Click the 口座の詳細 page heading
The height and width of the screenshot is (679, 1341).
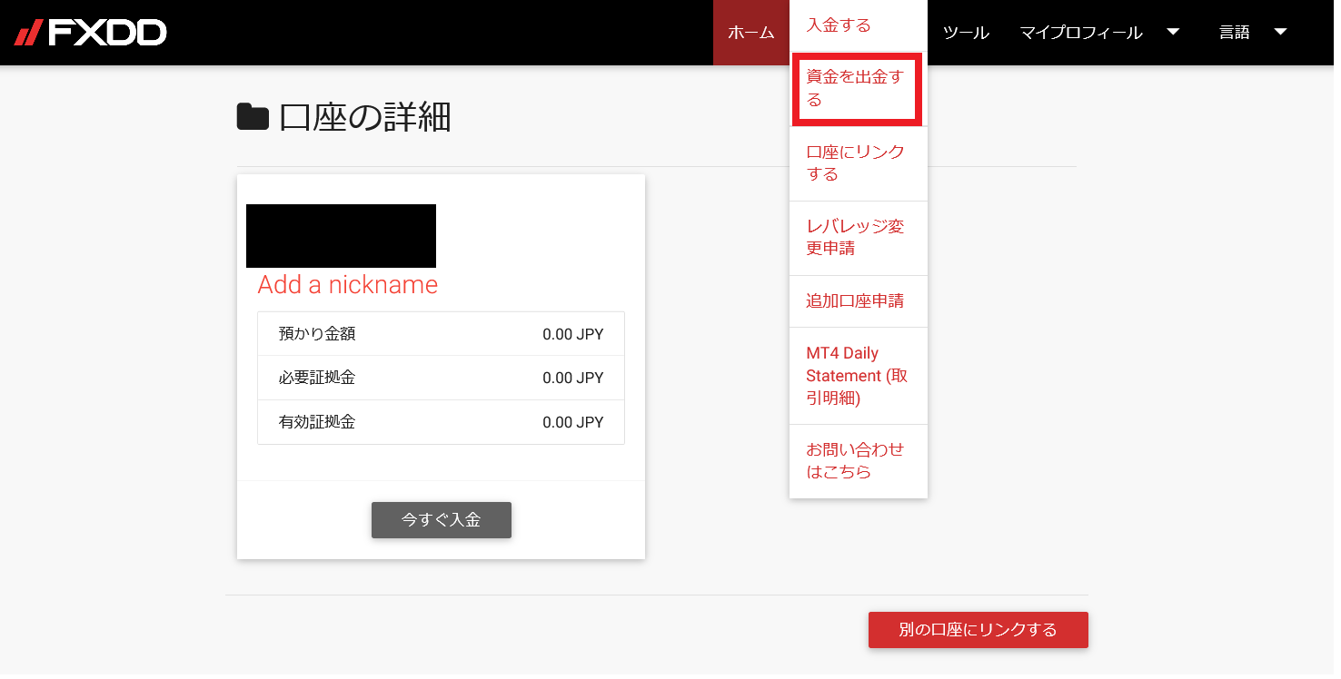[x=365, y=118]
